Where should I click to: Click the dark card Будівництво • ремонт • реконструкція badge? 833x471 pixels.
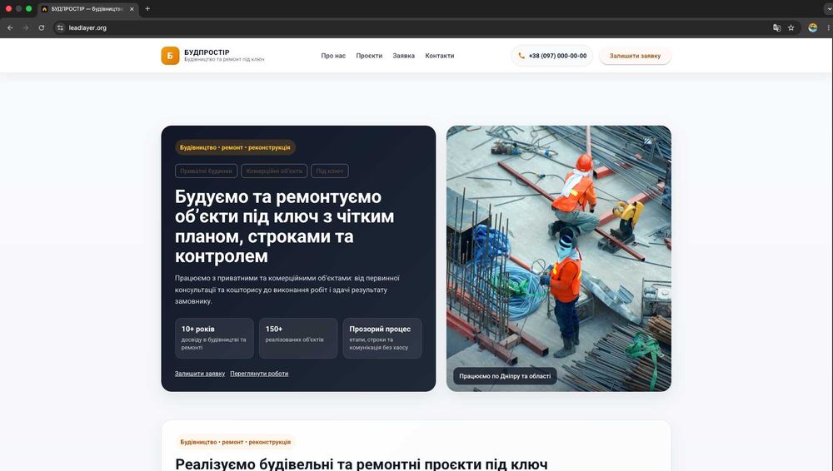(x=235, y=147)
